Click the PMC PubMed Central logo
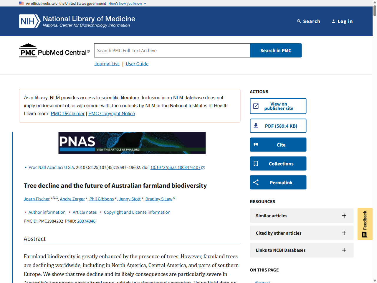The height and width of the screenshot is (283, 377). 54,50
